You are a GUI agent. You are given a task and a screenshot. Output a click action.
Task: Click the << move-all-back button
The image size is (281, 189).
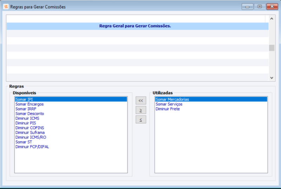[x=141, y=101]
